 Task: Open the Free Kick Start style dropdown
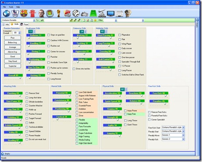183,128
